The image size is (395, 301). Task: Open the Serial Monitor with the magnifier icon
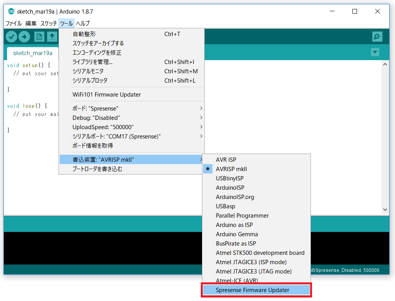376,36
